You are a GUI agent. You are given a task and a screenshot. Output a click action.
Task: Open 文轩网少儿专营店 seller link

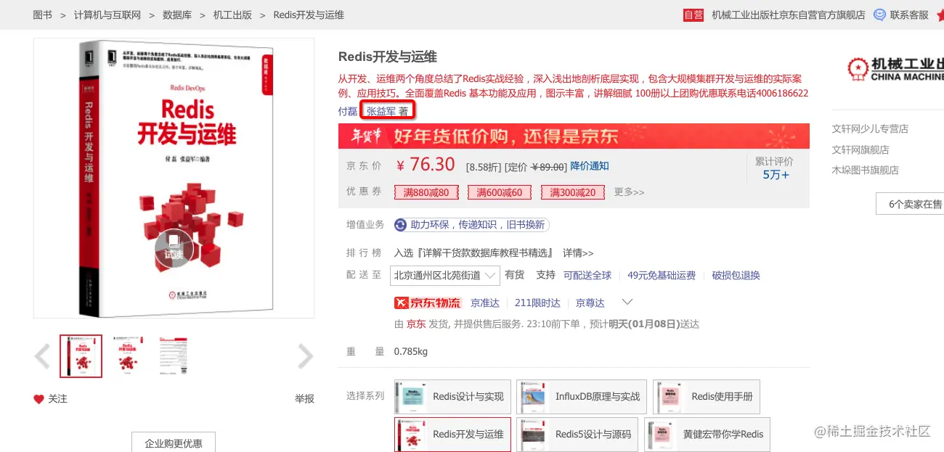click(870, 128)
